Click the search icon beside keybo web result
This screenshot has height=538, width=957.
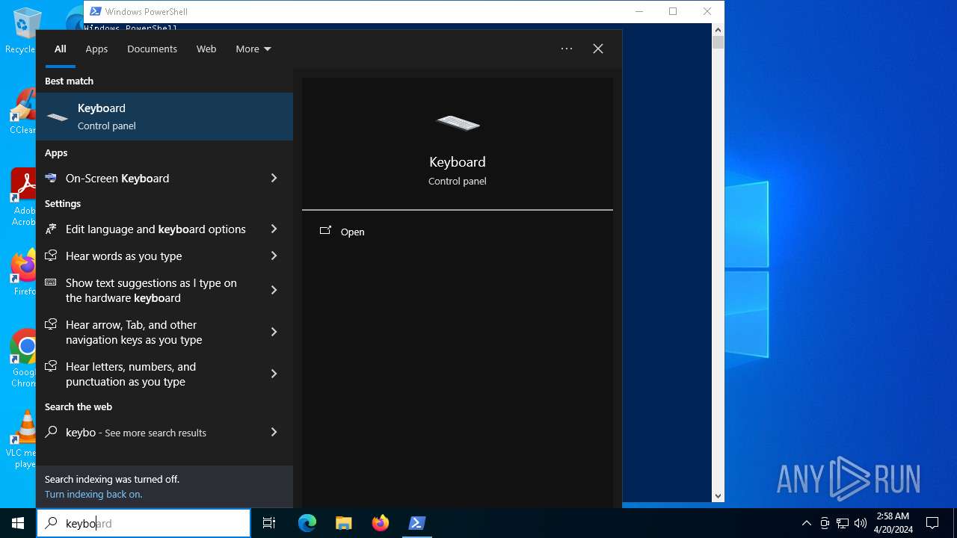click(51, 432)
